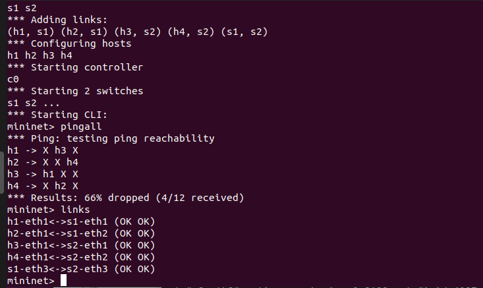483x288 pixels.
Task: Select the s1-eth3<->s2-eth3 link line
Action: point(80,269)
